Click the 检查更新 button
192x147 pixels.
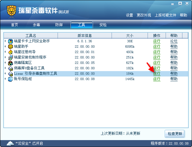pos(175,133)
